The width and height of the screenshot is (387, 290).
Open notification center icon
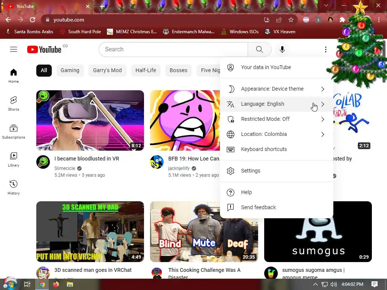point(375,284)
